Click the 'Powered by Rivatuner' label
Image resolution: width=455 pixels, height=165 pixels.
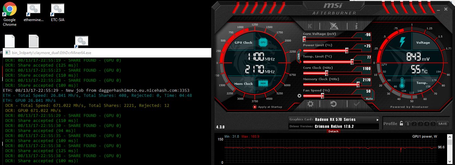[410, 107]
